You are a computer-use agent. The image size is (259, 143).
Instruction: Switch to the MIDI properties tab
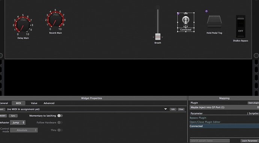[x=18, y=103]
